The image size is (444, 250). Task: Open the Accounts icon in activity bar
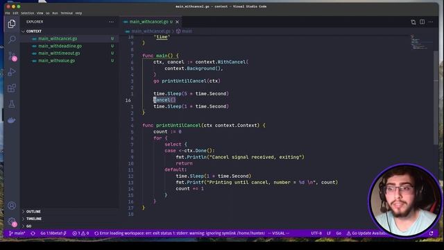12,206
